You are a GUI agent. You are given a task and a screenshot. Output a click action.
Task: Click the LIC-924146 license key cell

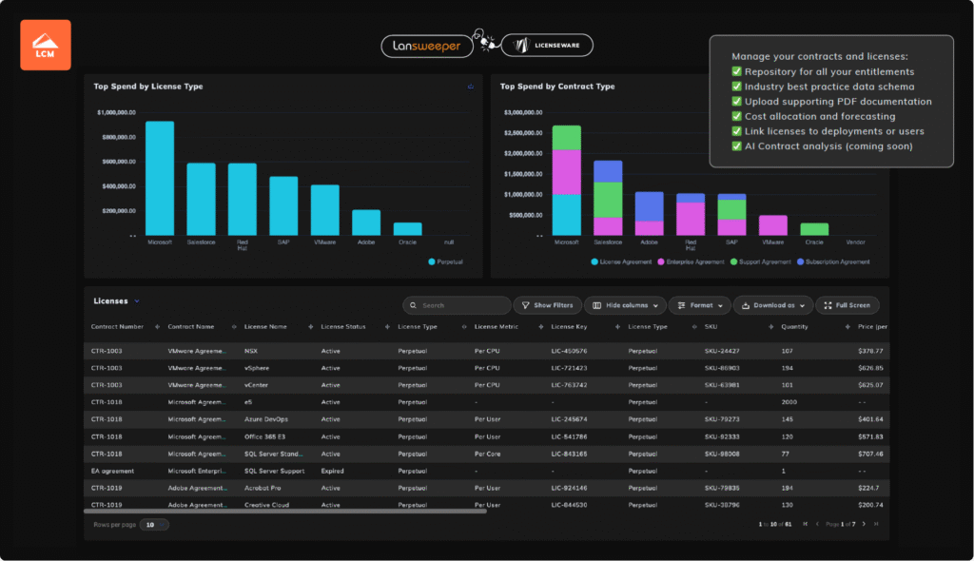pos(569,489)
